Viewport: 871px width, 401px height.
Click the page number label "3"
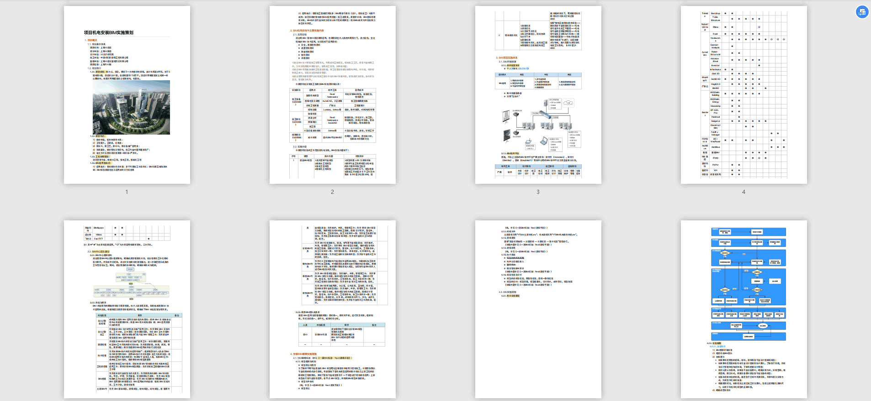point(538,192)
